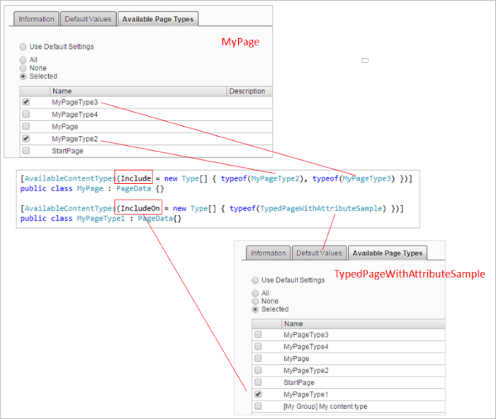
Task: Select Use Default Settings radio in top MyPage panel
Action: click(x=24, y=47)
